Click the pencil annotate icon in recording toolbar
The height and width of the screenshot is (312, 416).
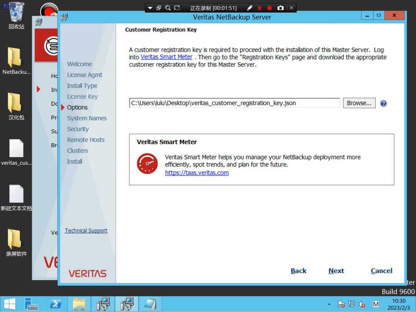(x=249, y=8)
